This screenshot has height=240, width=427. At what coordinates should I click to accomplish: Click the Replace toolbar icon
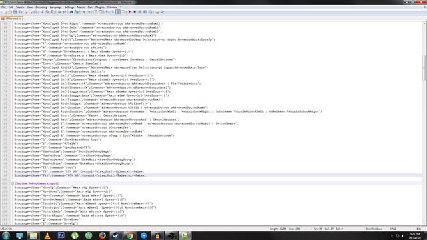tap(77, 12)
